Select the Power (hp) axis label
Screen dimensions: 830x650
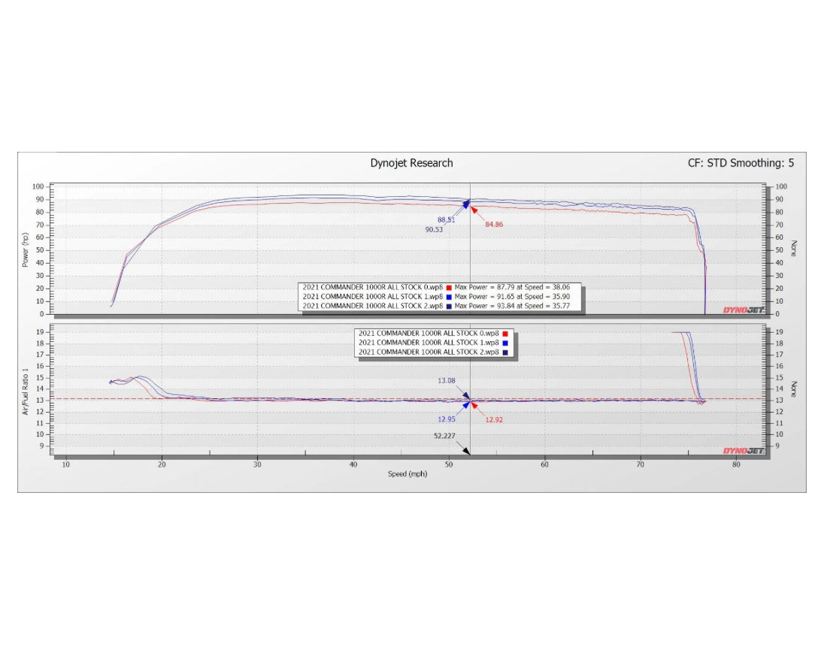click(x=26, y=249)
